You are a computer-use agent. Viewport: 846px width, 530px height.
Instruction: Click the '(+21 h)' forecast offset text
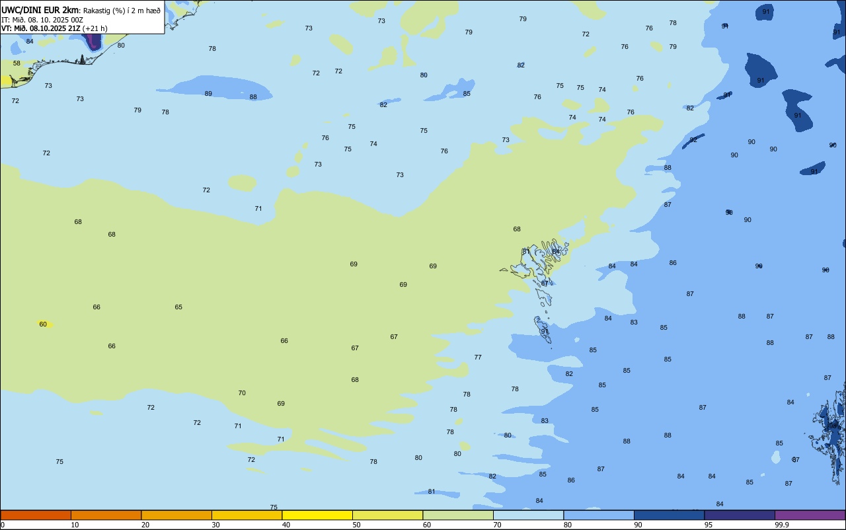pyautogui.click(x=95, y=28)
